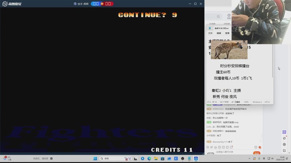Open the Windows Start button

point(95,159)
